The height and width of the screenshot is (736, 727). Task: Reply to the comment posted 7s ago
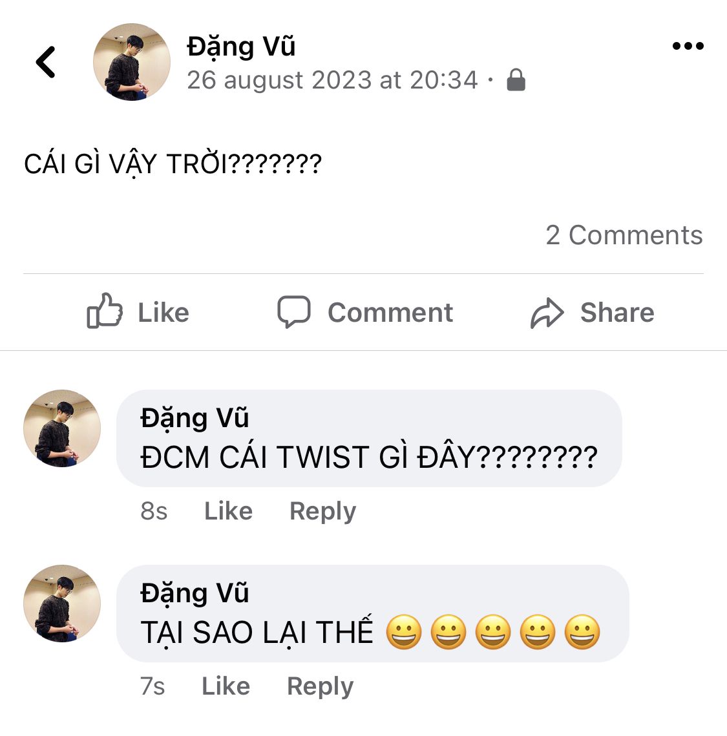320,687
